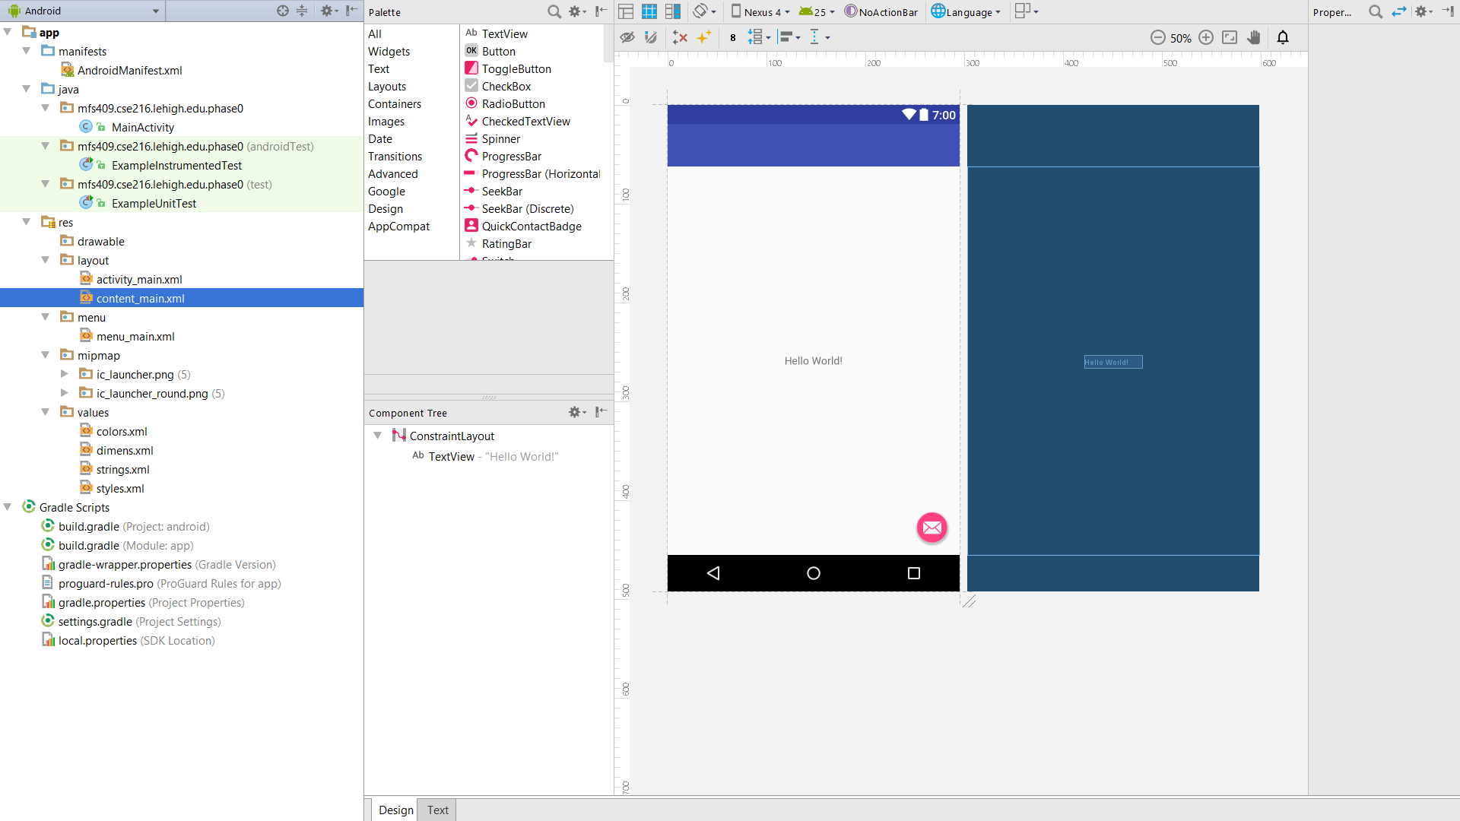The width and height of the screenshot is (1460, 821).
Task: Switch to the Text tab
Action: (437, 810)
